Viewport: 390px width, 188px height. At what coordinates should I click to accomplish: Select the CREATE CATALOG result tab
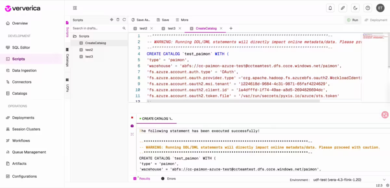click(156, 119)
